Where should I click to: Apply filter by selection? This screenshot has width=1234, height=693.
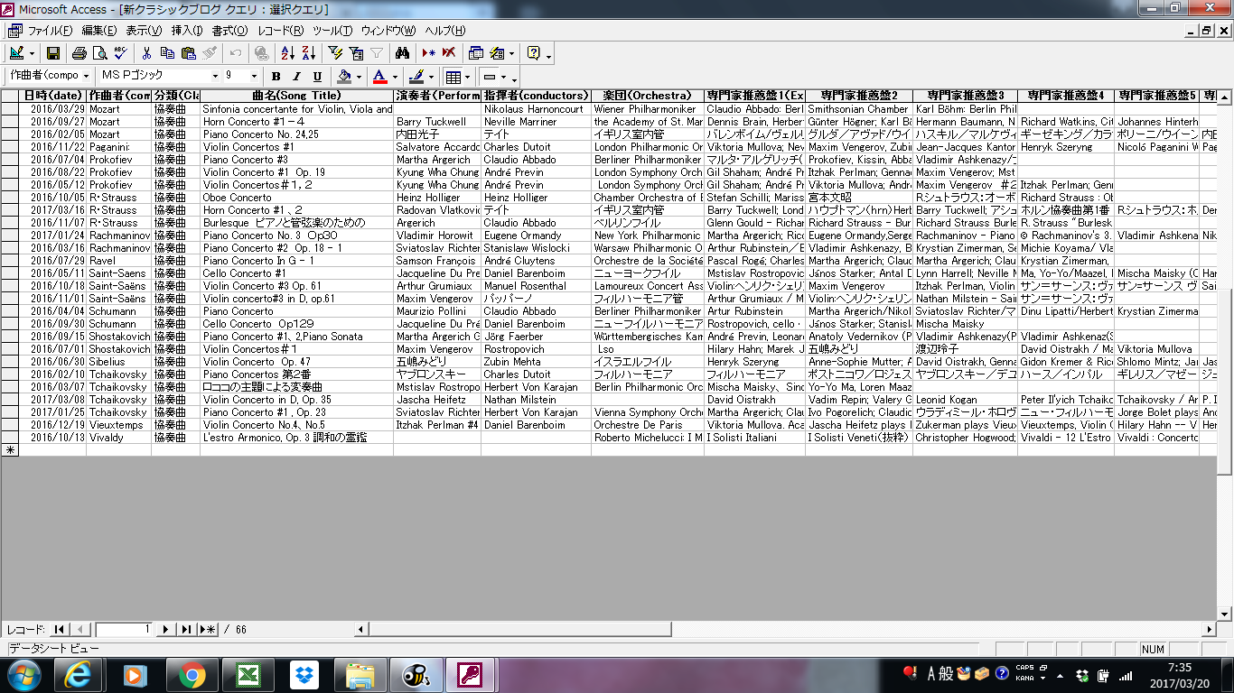click(334, 53)
